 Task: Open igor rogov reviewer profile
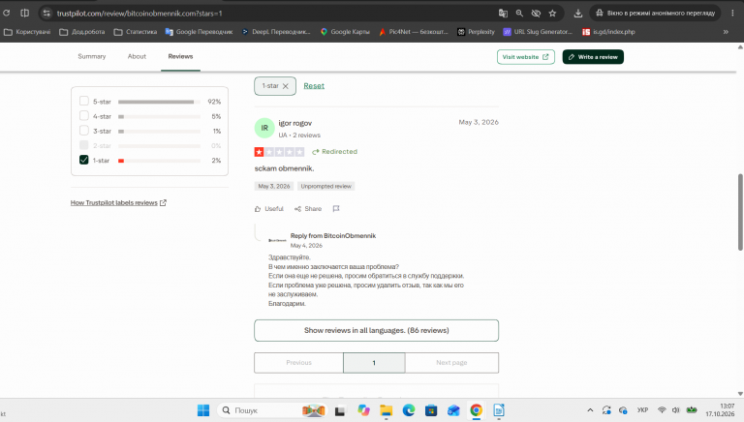pos(295,123)
